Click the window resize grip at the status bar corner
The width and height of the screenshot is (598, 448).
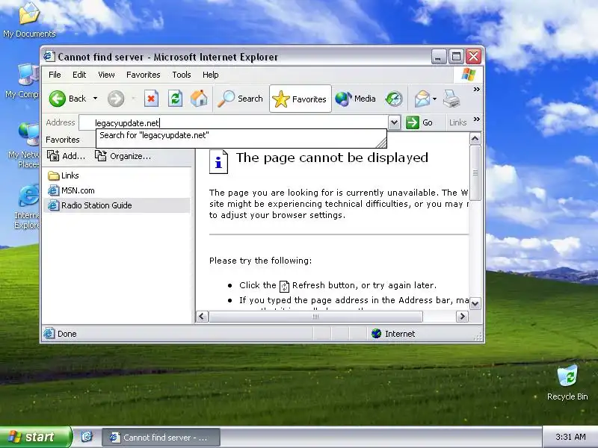pos(478,335)
